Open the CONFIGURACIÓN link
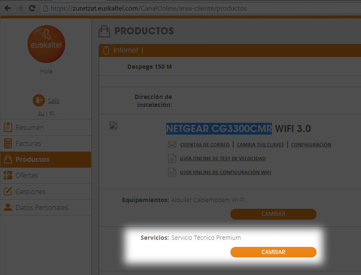The width and height of the screenshot is (361, 275). pos(311,145)
